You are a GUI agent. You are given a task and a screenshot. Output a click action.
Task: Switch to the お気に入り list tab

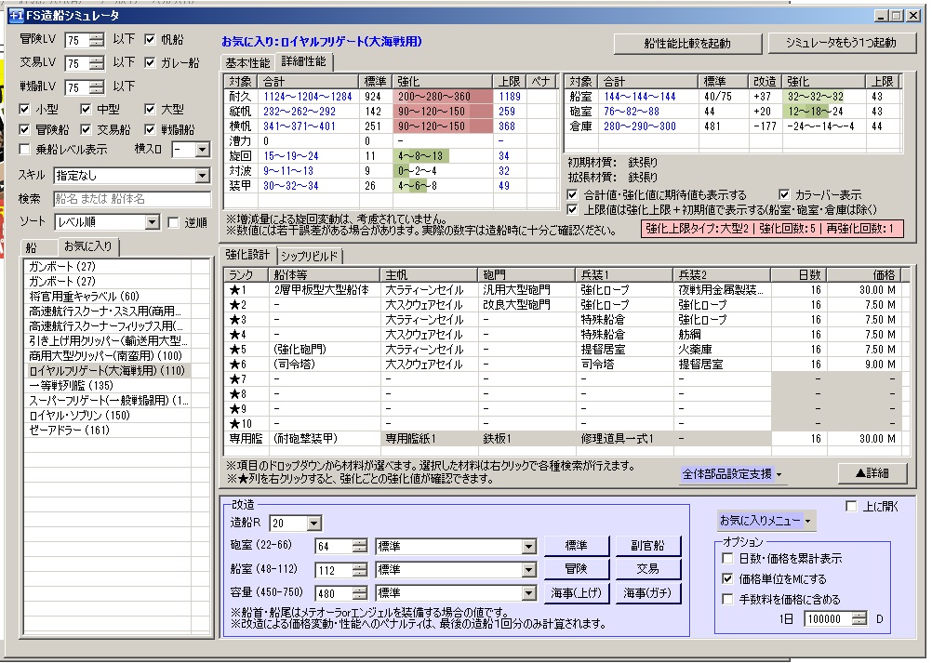[88, 245]
